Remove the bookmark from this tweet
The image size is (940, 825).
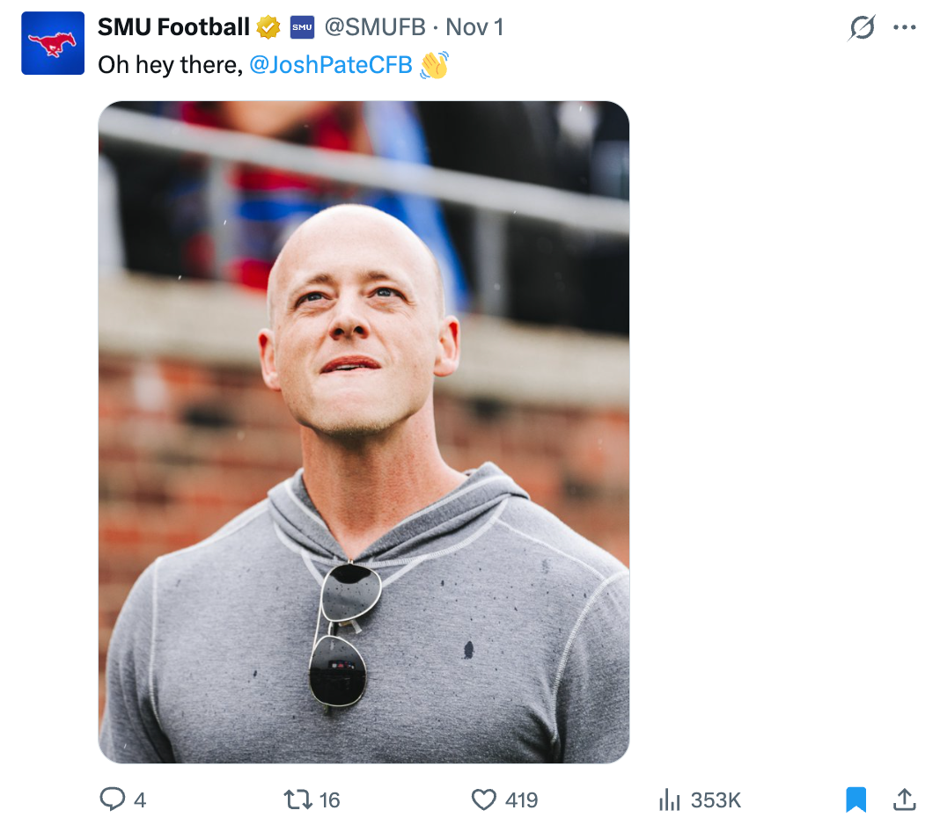(856, 799)
